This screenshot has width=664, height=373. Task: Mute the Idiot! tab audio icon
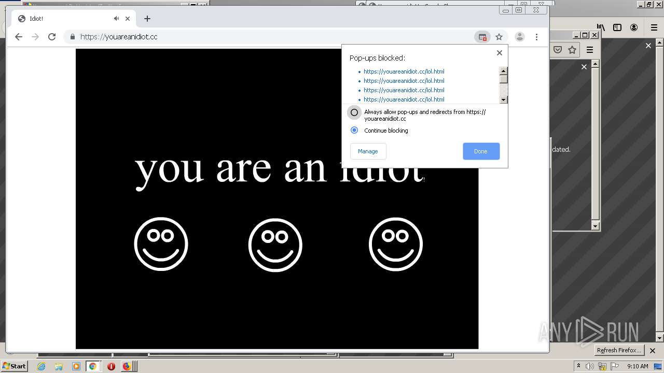[x=117, y=19]
